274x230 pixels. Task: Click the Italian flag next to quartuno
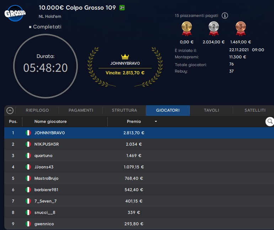pyautogui.click(x=28, y=156)
